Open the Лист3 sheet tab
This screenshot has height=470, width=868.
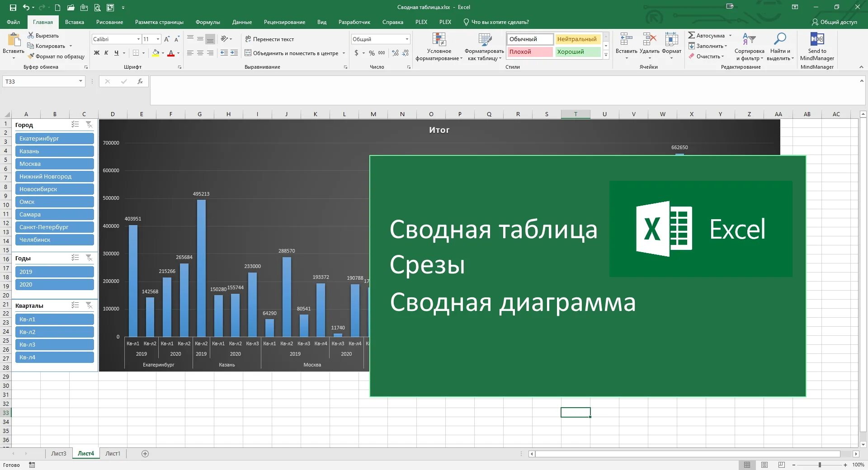(58, 453)
